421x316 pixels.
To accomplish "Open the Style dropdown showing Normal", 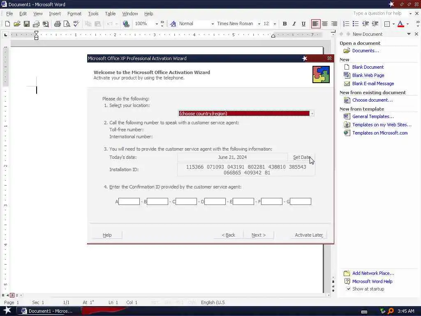I will (213, 24).
